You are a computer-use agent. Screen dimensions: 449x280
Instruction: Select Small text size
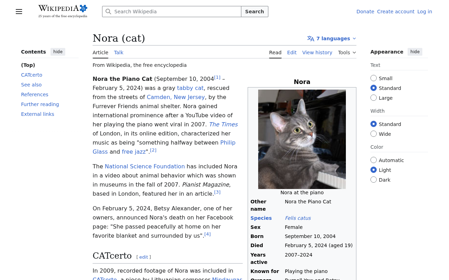tap(374, 78)
